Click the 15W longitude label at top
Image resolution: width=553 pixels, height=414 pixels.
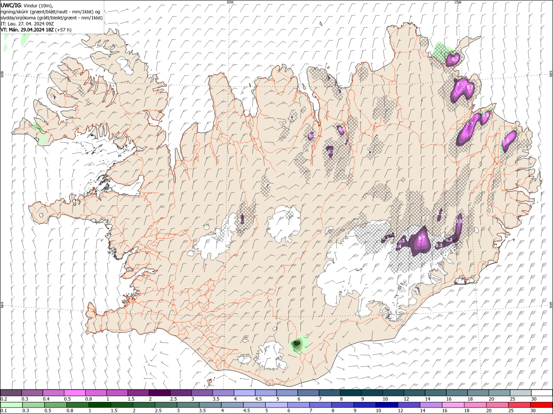[458, 2]
